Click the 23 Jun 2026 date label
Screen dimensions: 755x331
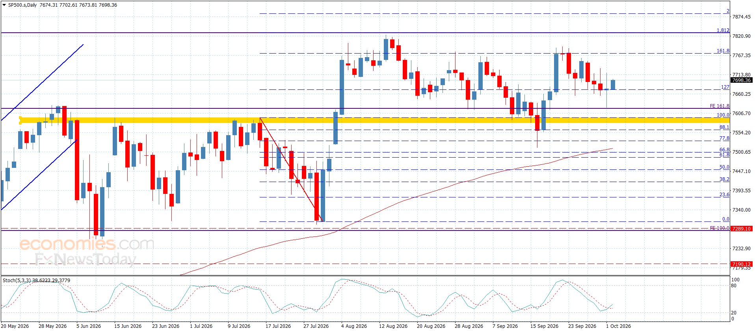pyautogui.click(x=166, y=326)
